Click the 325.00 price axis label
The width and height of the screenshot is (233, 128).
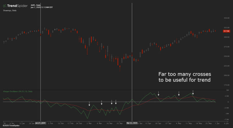227,28
